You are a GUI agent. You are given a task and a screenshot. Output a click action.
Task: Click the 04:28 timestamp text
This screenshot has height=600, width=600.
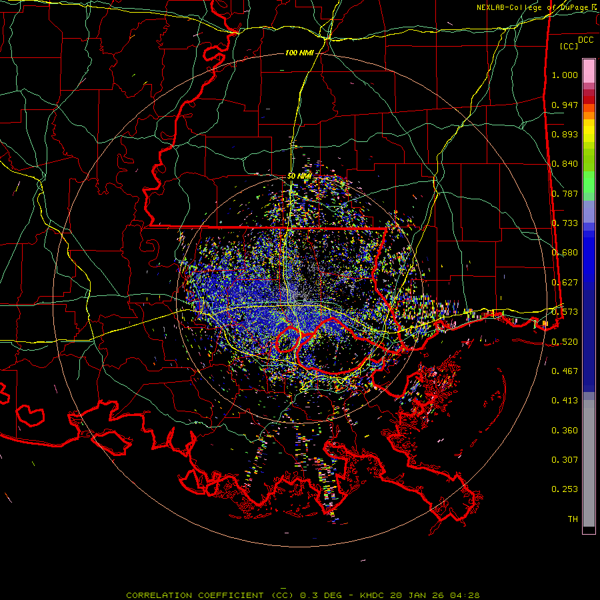pyautogui.click(x=464, y=595)
